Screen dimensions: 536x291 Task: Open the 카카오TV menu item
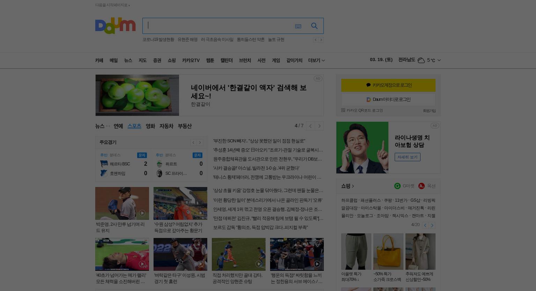pyautogui.click(x=191, y=60)
